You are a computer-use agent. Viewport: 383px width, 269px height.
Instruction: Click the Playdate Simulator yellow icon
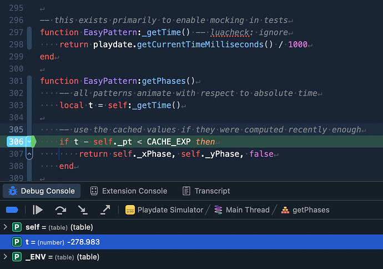pos(130,210)
